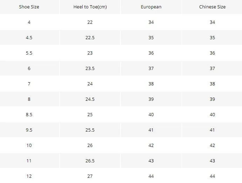Click the 26.5 heel to toe value
This screenshot has width=242, height=183.
[90, 161]
